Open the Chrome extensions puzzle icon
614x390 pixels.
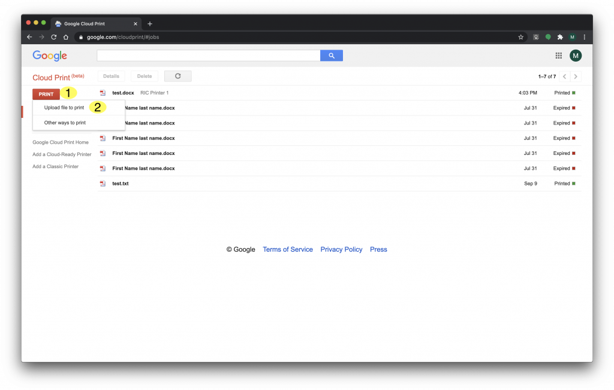pos(560,37)
